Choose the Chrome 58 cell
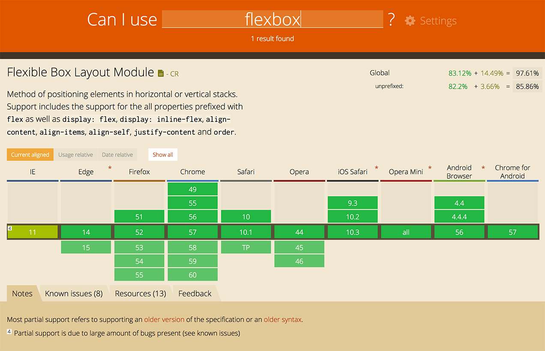Screen dimensions: 545x351 [x=193, y=247]
